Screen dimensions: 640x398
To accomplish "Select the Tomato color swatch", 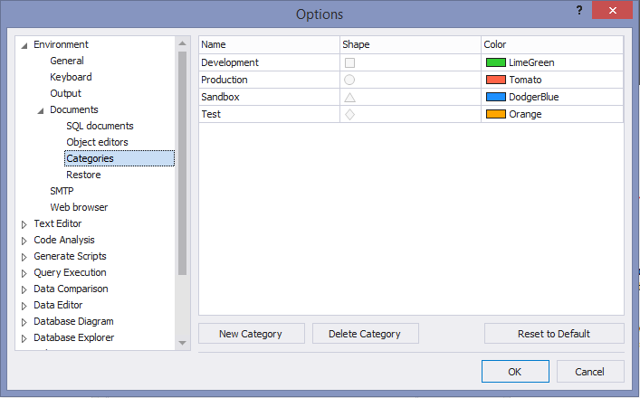I will (495, 80).
